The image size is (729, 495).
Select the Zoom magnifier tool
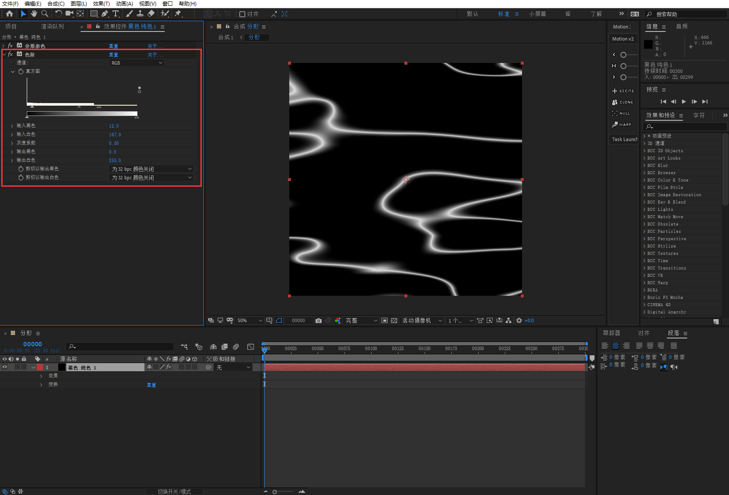point(45,14)
